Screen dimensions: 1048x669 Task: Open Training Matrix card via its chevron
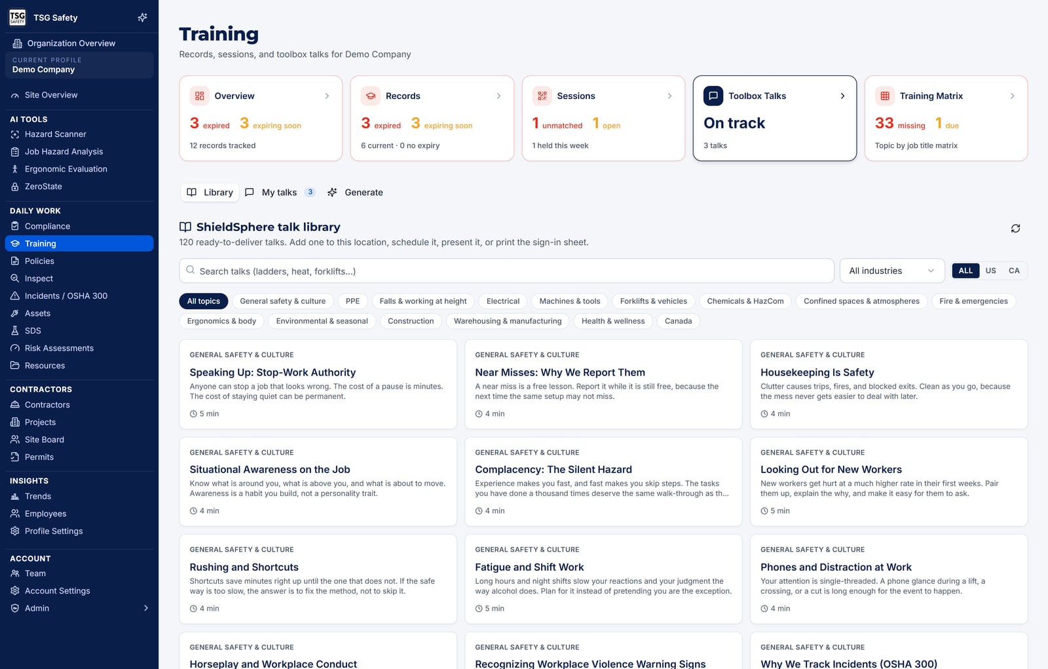1012,96
